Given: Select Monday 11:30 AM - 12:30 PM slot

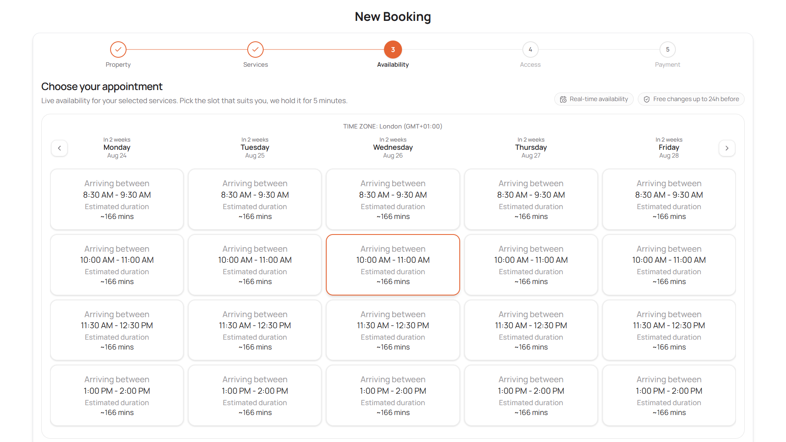Looking at the screenshot, I should [117, 330].
